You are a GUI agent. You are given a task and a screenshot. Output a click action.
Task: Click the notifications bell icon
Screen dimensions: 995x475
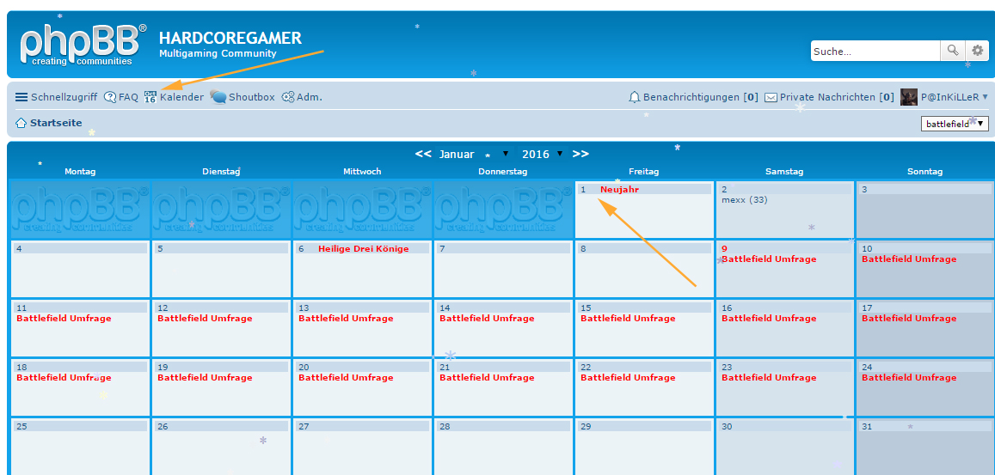pyautogui.click(x=634, y=97)
